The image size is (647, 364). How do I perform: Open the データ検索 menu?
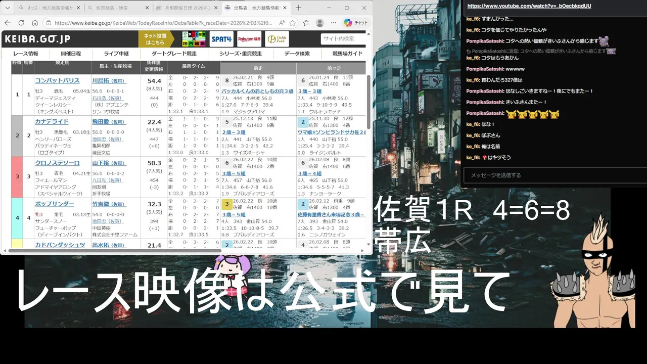tap(297, 54)
